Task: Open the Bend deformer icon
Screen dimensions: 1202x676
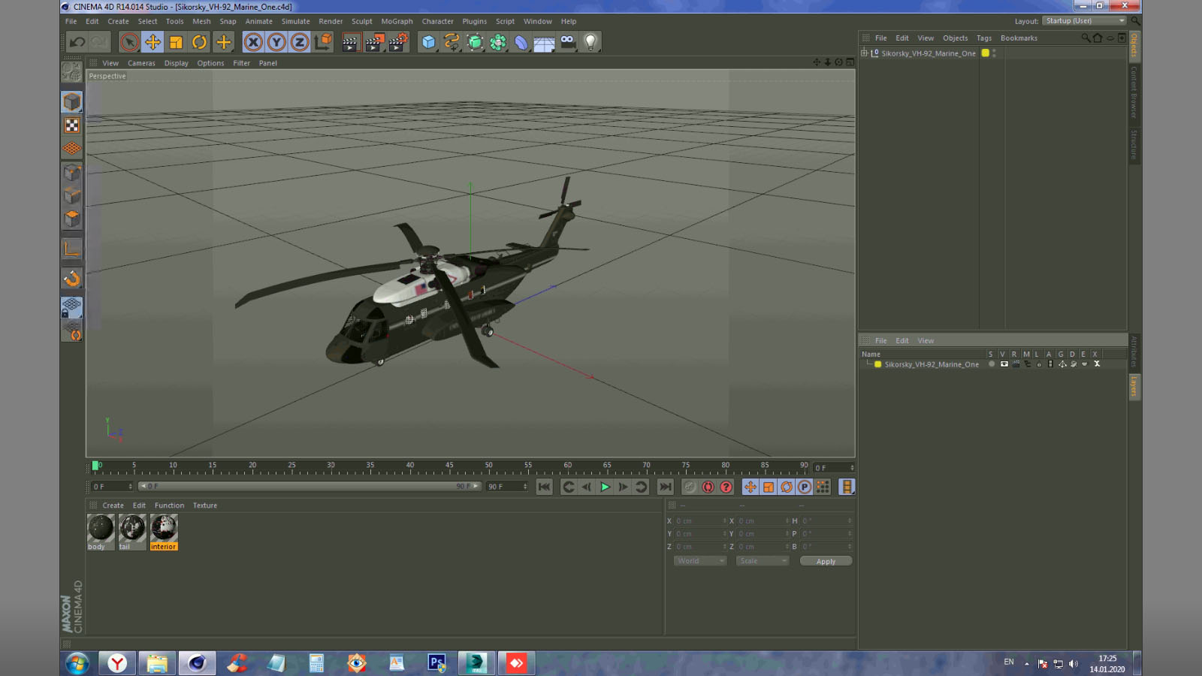Action: tap(521, 42)
